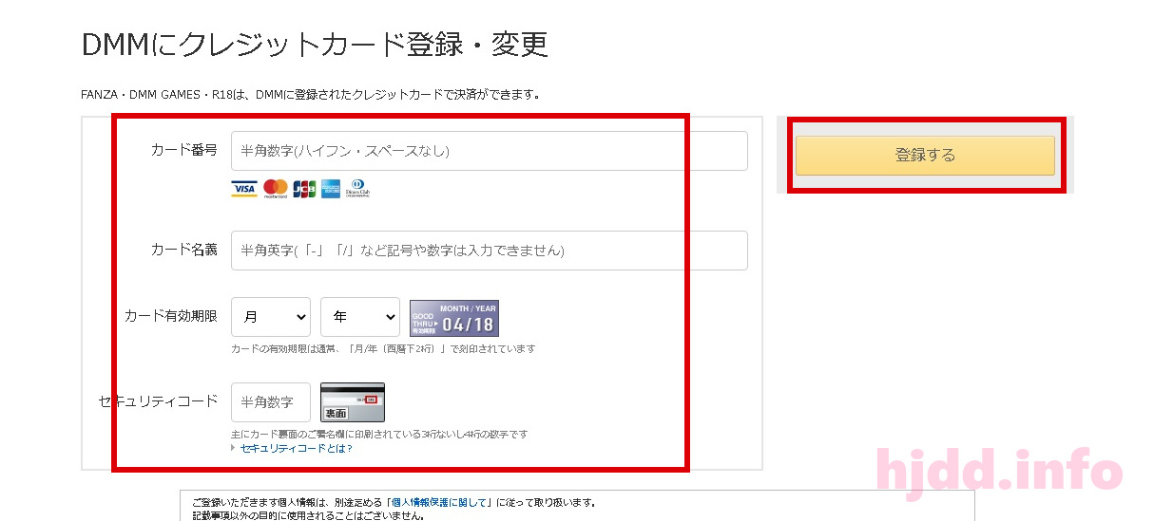Click the セキュリティコード label
Screen dimensions: 1173x521
pyautogui.click(x=158, y=401)
